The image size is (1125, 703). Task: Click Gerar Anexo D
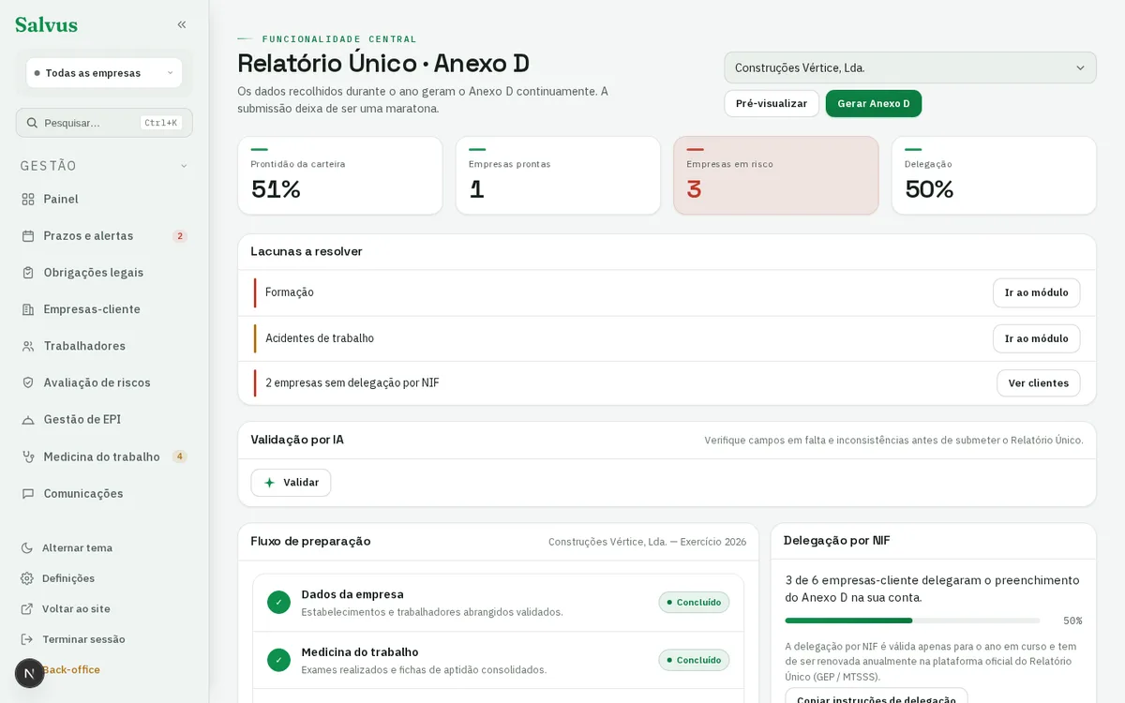874,104
